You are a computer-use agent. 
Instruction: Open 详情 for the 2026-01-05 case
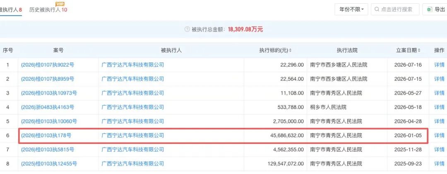tap(439, 136)
